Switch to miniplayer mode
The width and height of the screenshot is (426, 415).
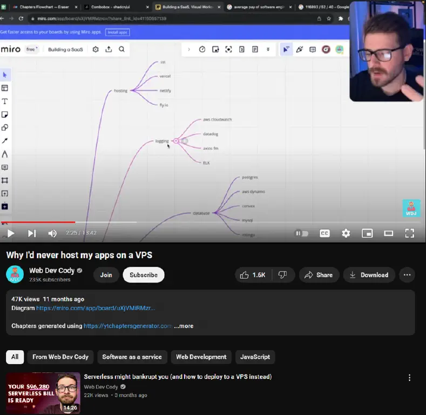click(x=367, y=233)
